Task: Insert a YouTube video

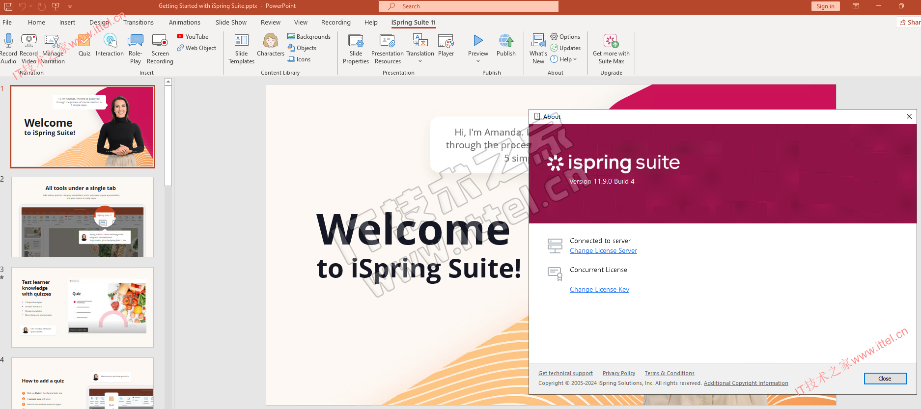Action: [x=193, y=36]
